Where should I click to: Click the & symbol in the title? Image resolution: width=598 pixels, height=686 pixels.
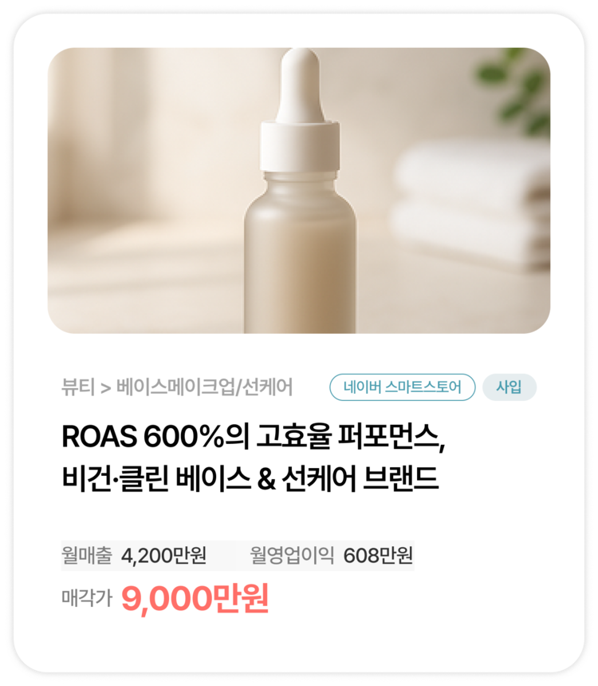(x=266, y=479)
